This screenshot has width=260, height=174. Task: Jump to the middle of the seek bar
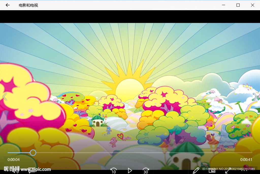[x=130, y=153]
